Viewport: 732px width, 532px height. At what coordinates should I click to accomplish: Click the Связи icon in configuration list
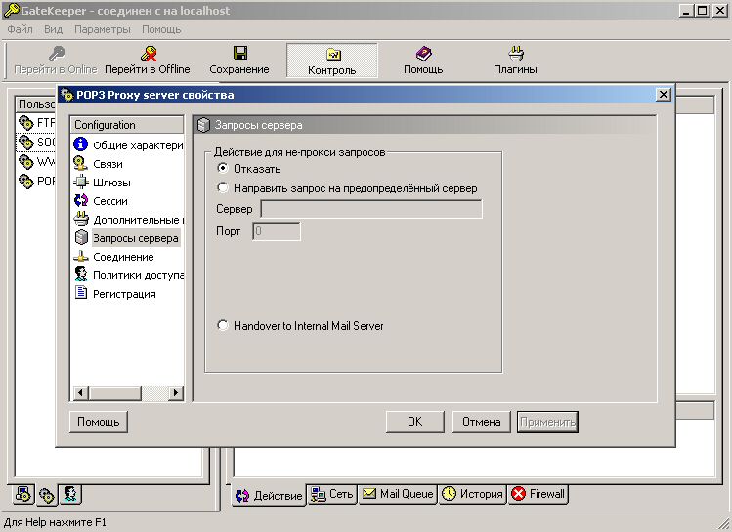click(x=81, y=163)
